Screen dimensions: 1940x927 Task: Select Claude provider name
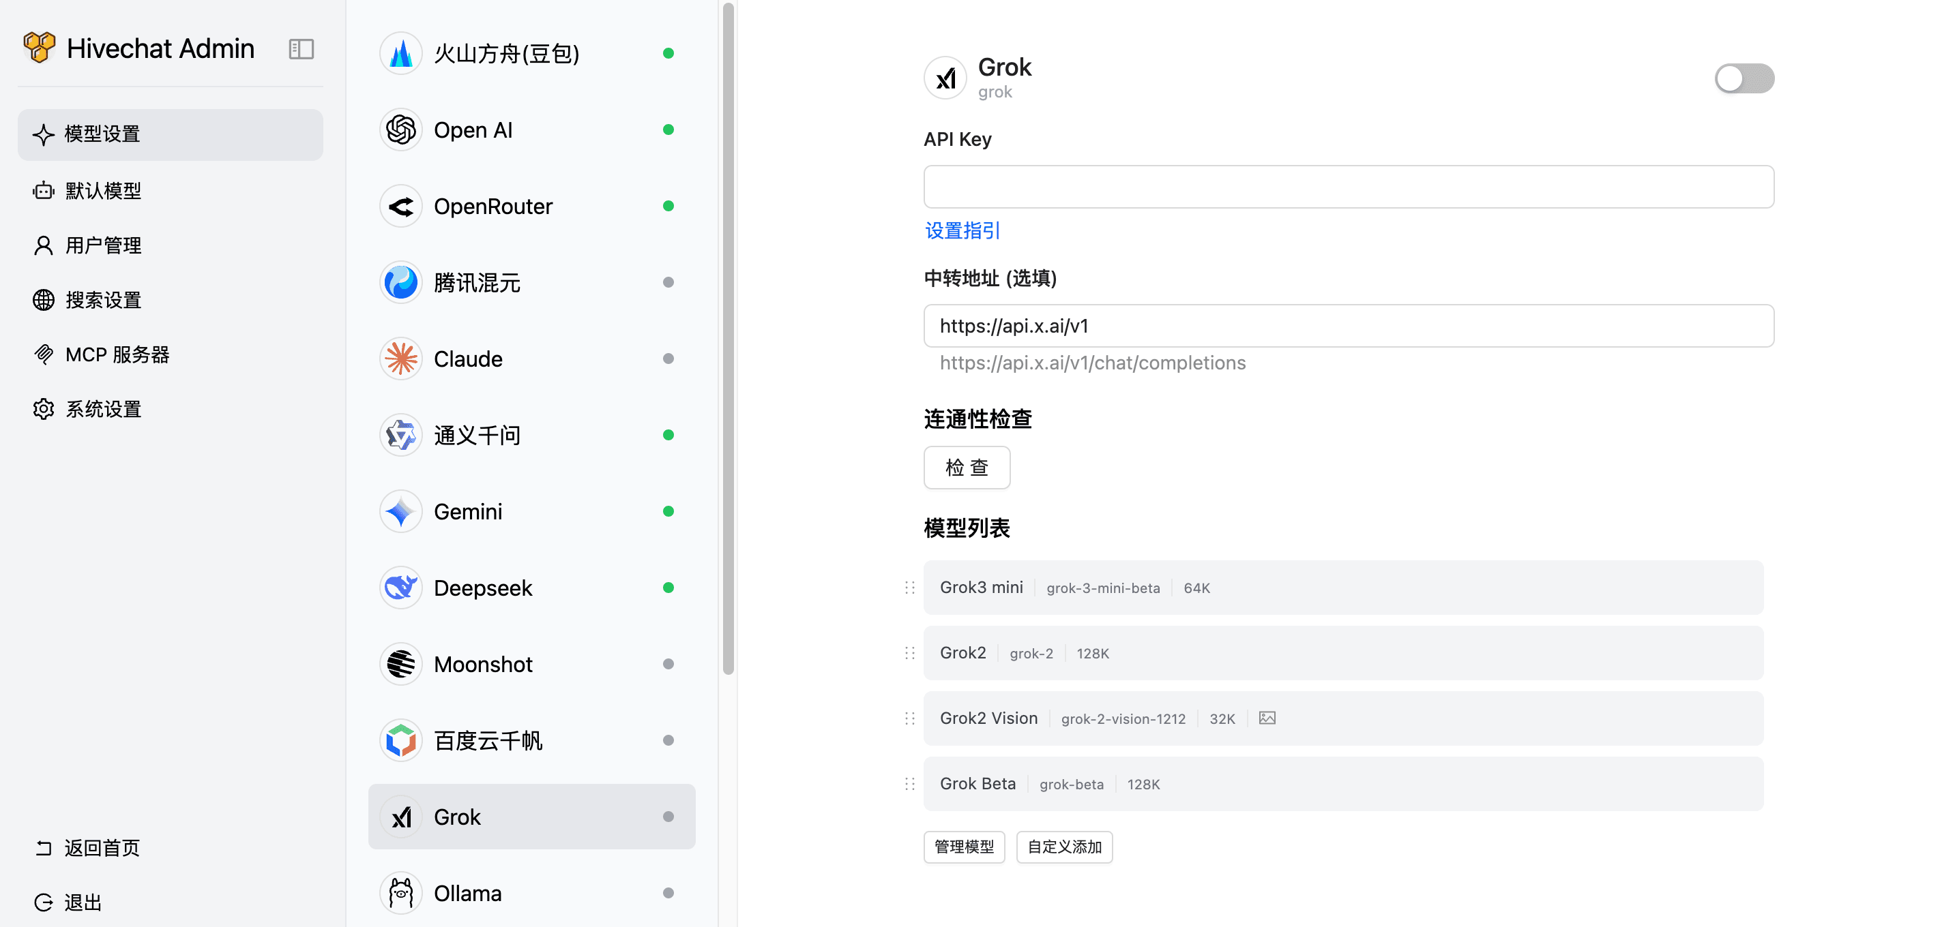[468, 359]
